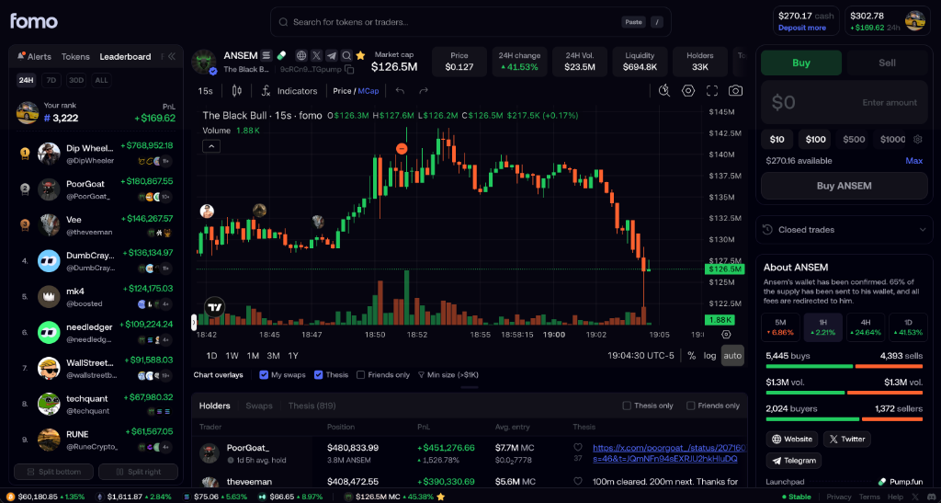Open the Alerts bell tab
The width and height of the screenshot is (941, 503).
[34, 56]
